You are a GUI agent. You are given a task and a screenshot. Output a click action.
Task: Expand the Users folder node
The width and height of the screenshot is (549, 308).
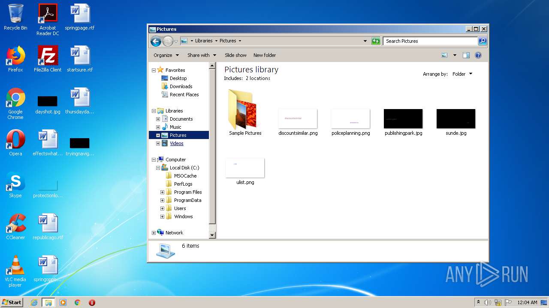point(162,208)
